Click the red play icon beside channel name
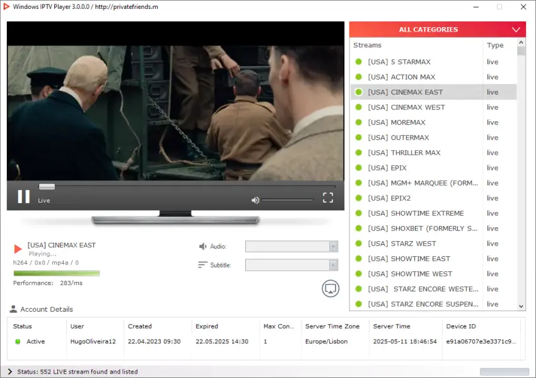536x378 pixels. pos(18,249)
